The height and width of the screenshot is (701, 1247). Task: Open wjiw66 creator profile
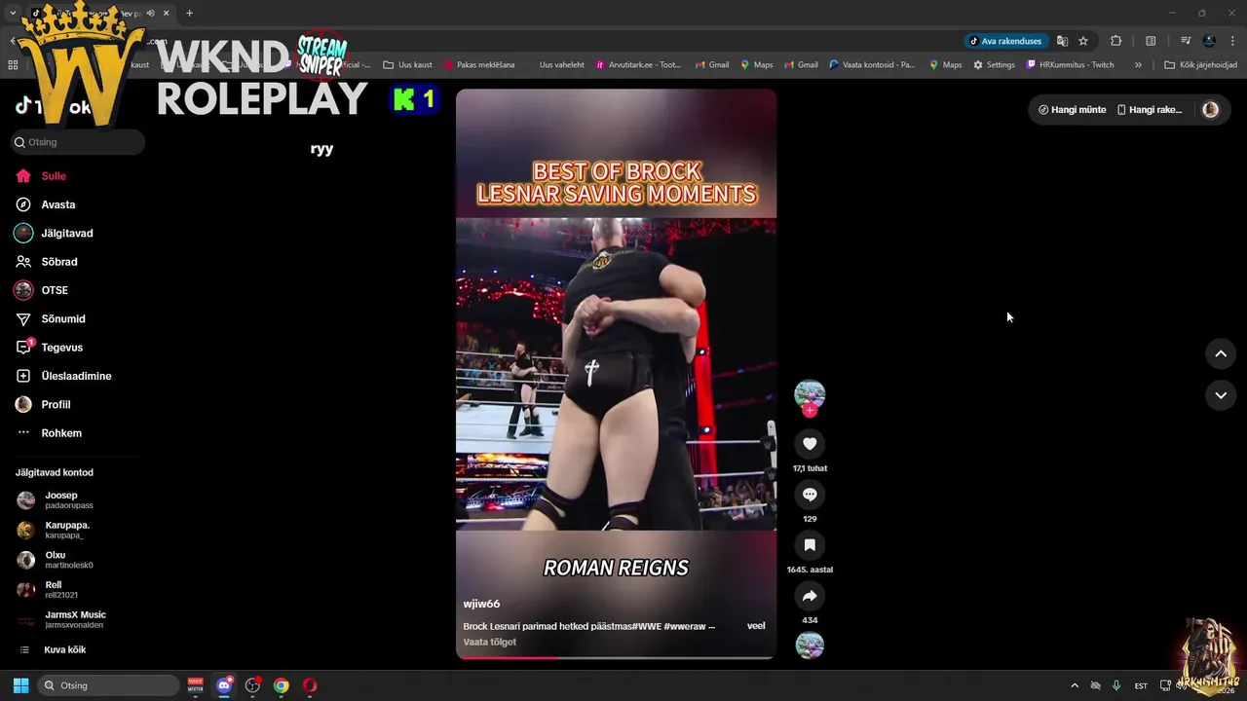point(481,604)
